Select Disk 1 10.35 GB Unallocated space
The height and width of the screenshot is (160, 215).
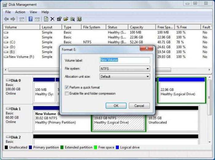(173, 119)
